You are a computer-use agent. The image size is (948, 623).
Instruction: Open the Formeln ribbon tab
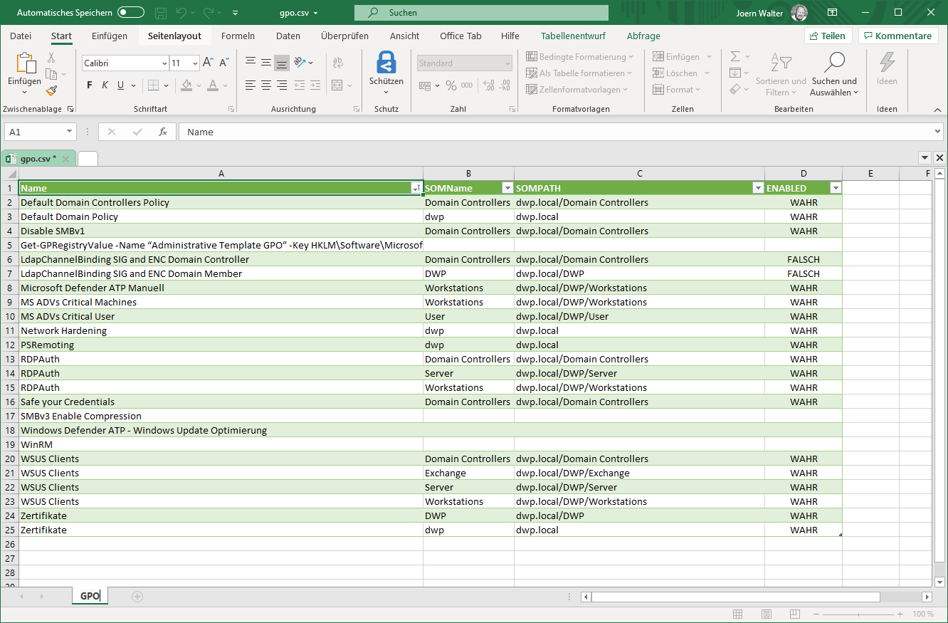tap(238, 36)
